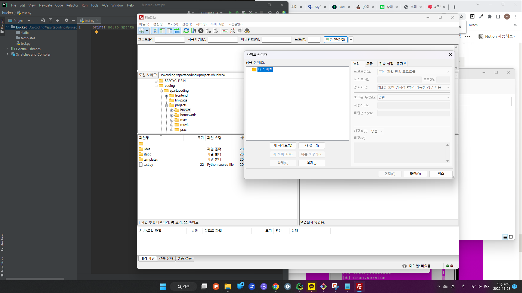Click the 새 사이트(N) button
This screenshot has width=522, height=293.
coord(283,146)
